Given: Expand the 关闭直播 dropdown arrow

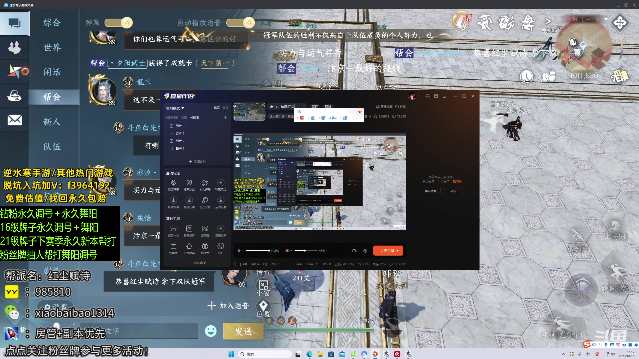Looking at the screenshot, I should click(x=398, y=251).
